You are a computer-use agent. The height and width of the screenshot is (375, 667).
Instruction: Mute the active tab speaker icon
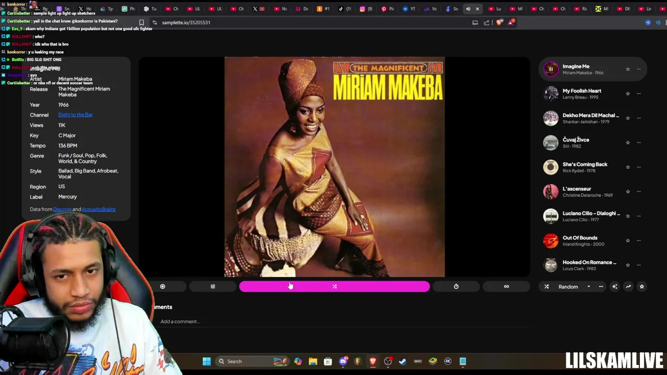[468, 9]
